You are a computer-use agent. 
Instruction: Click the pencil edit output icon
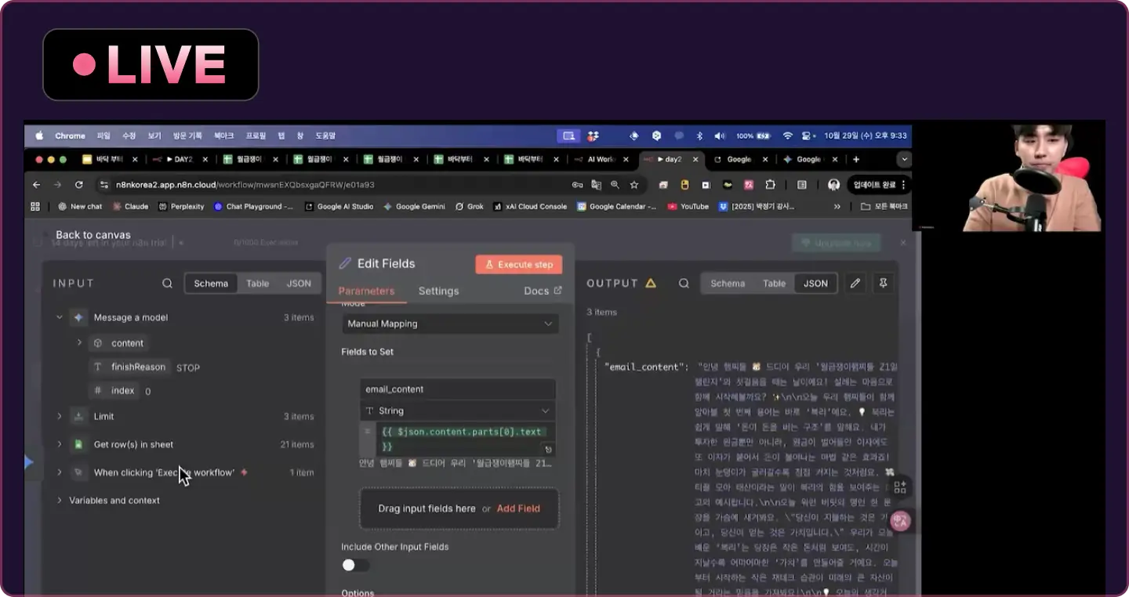tap(855, 284)
